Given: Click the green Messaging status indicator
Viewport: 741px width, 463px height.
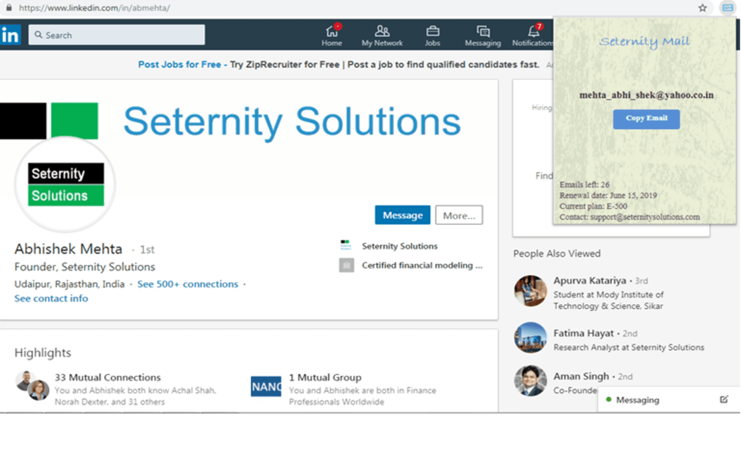Looking at the screenshot, I should tap(607, 400).
